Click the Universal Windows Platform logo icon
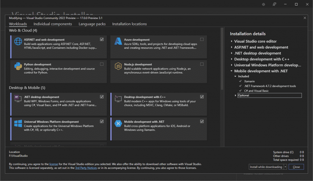 click(18, 123)
